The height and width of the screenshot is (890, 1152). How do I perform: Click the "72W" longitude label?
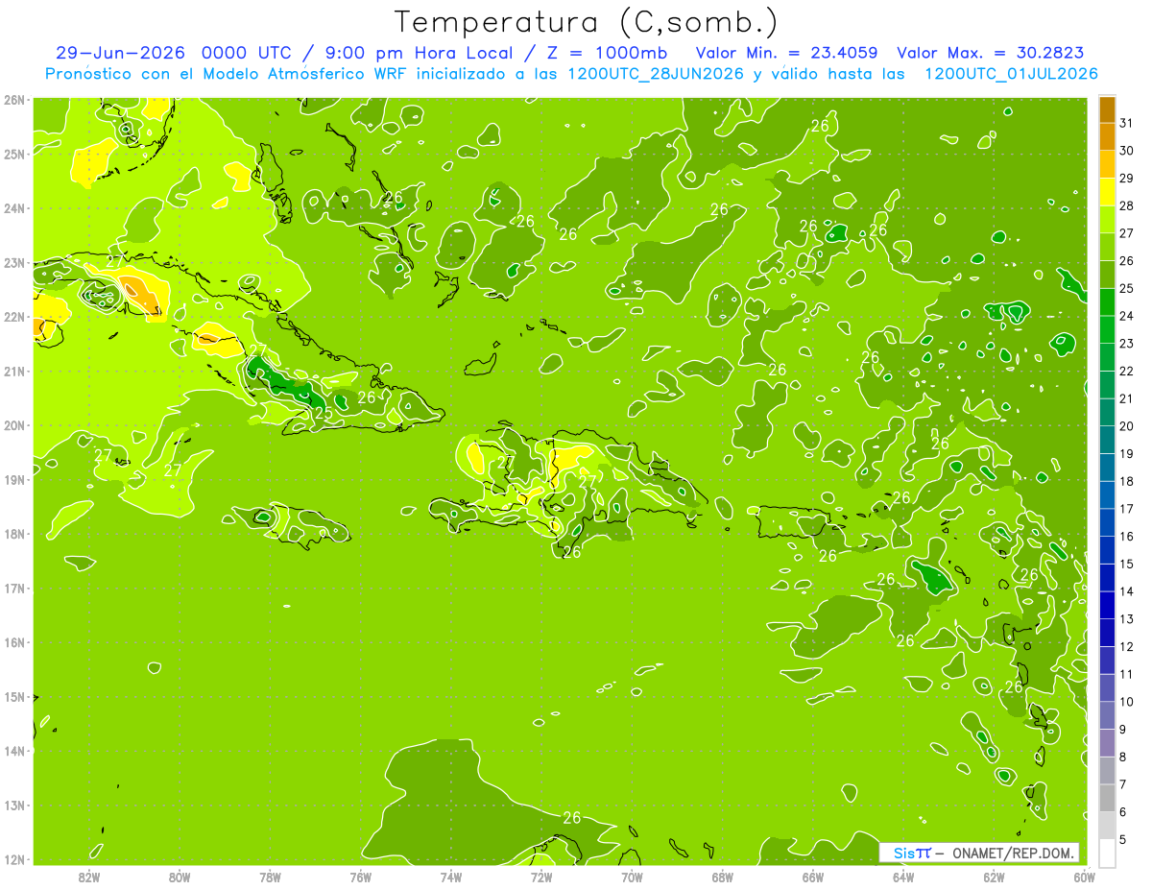(x=541, y=876)
